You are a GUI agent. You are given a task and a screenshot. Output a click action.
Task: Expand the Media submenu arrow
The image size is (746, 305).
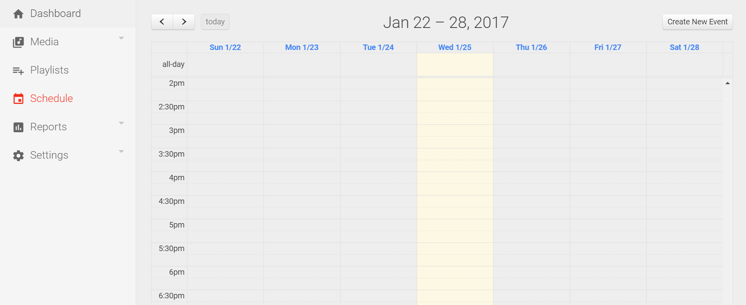click(122, 38)
